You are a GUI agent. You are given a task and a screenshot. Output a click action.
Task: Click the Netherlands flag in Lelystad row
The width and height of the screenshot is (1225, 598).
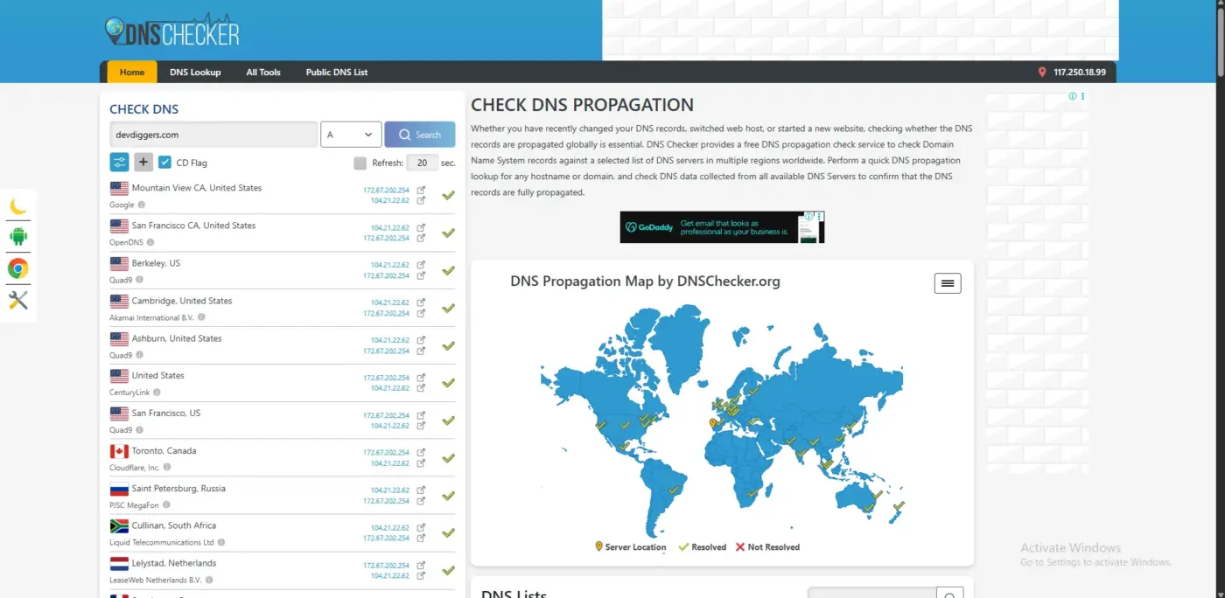click(119, 563)
